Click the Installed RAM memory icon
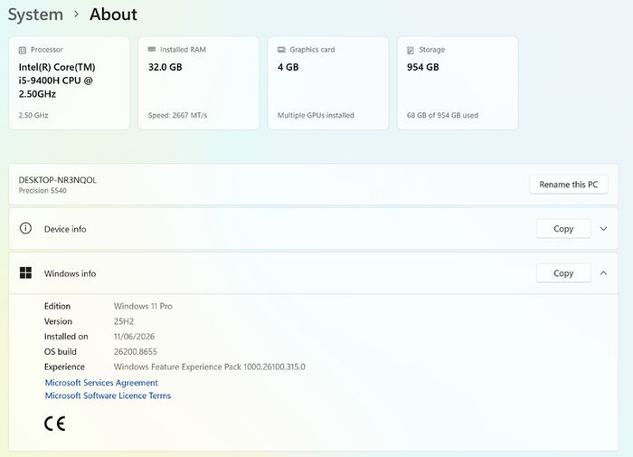Screen dimensions: 633x457 [152, 49]
